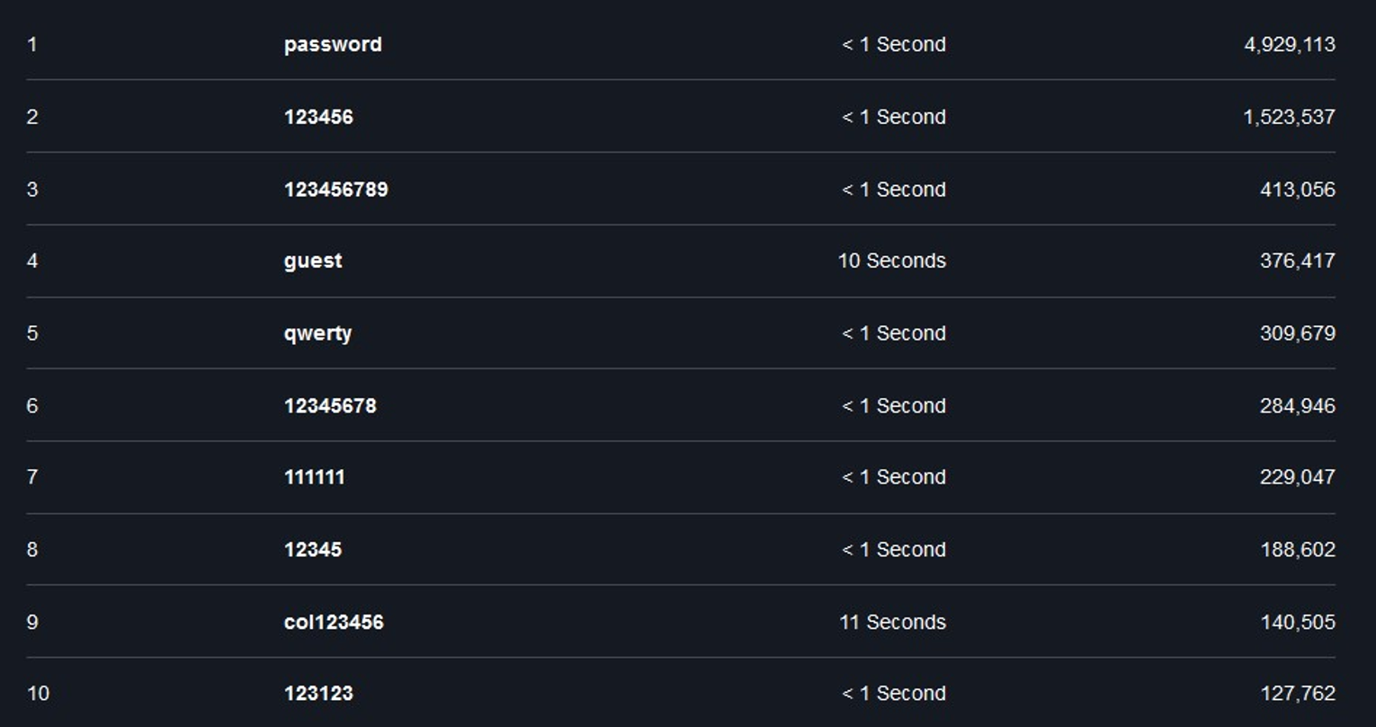Click the 4,929,113 count value
The width and height of the screenshot is (1376, 727).
click(1290, 45)
